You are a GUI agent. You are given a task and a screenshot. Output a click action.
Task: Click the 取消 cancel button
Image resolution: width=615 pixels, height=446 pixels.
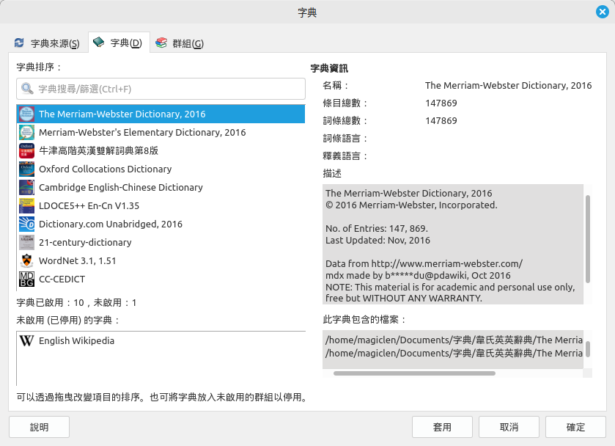[509, 427]
